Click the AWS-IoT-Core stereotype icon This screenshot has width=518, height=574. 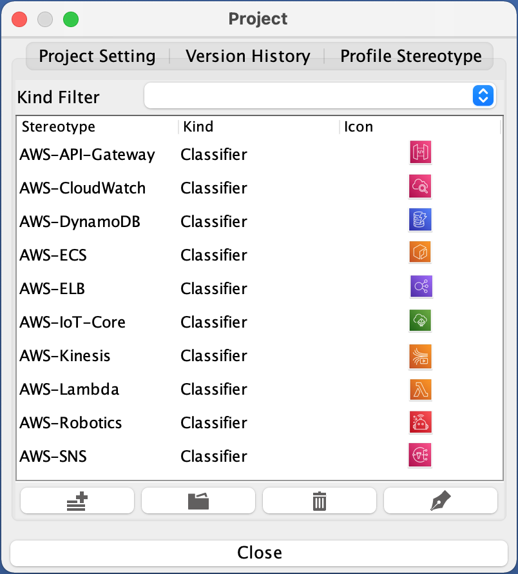tap(420, 320)
